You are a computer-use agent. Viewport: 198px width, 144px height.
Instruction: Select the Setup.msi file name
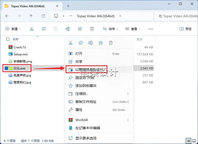(21, 54)
